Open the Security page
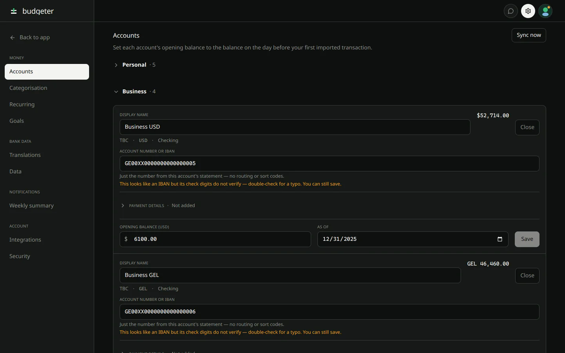Viewport: 565px width, 353px height. pyautogui.click(x=47, y=257)
